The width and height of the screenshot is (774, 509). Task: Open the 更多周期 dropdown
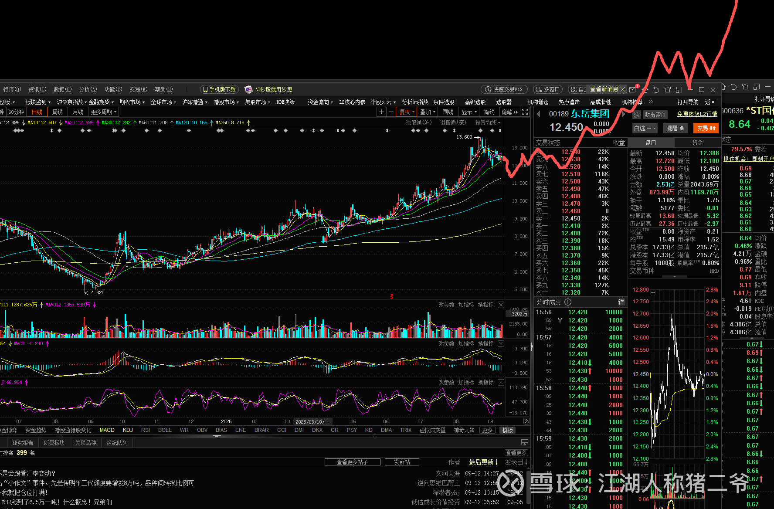click(104, 112)
